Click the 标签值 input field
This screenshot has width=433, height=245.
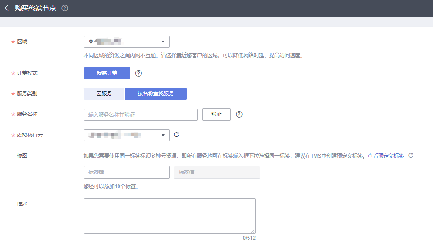click(x=217, y=172)
